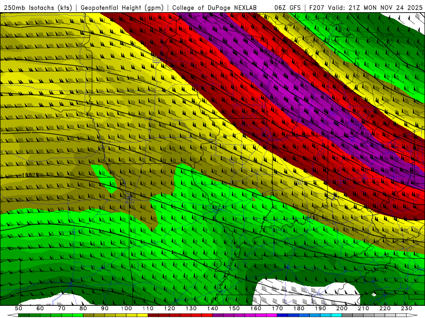Click the 'Geopotential Height (gpm)' header text

pyautogui.click(x=122, y=7)
